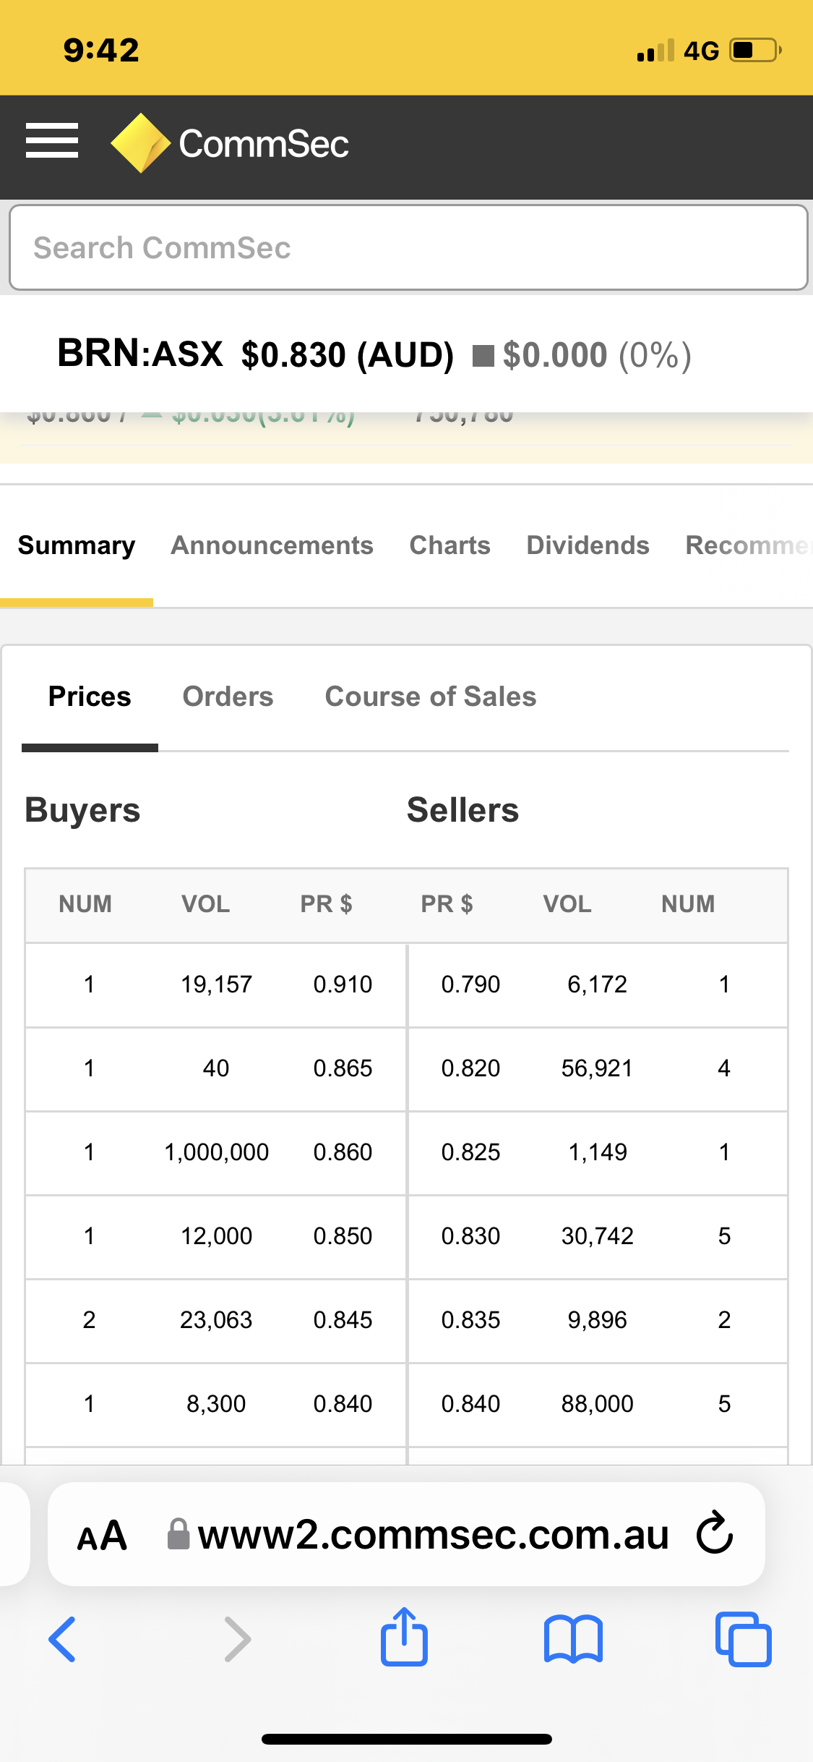This screenshot has height=1762, width=813.
Task: Tap the CommSec diamond logo
Action: (140, 143)
